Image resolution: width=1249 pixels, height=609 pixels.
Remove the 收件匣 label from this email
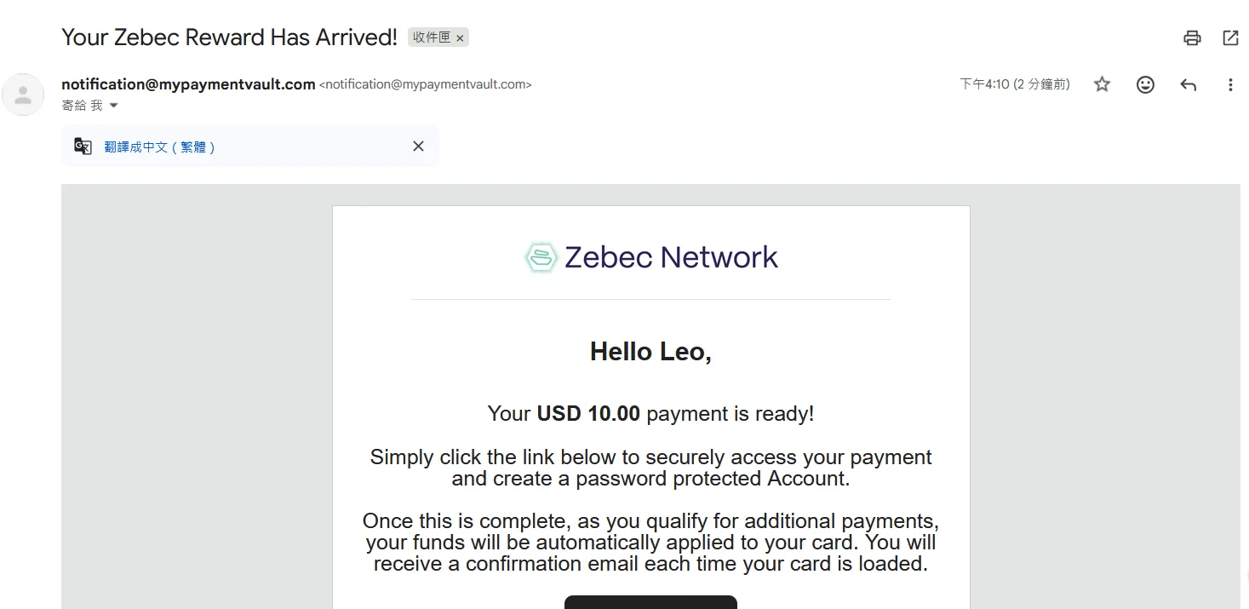pos(460,38)
